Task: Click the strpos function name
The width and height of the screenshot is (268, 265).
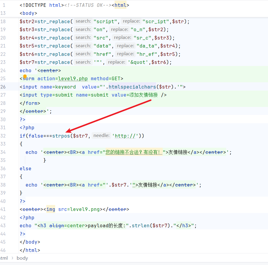Action: click(x=61, y=136)
